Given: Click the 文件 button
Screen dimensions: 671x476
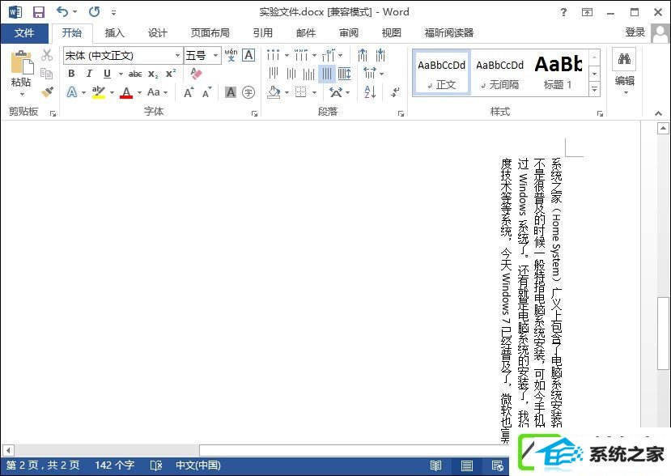Looking at the screenshot, I should (x=24, y=33).
